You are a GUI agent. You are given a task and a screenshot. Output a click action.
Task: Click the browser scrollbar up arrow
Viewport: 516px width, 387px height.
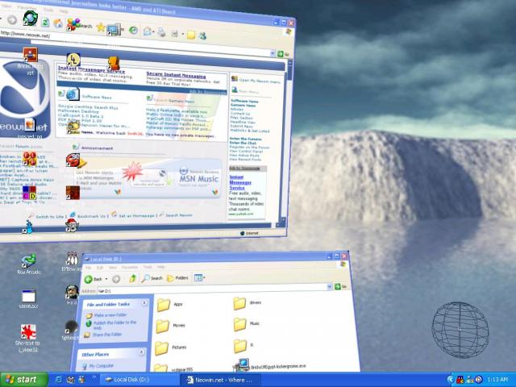(x=290, y=62)
